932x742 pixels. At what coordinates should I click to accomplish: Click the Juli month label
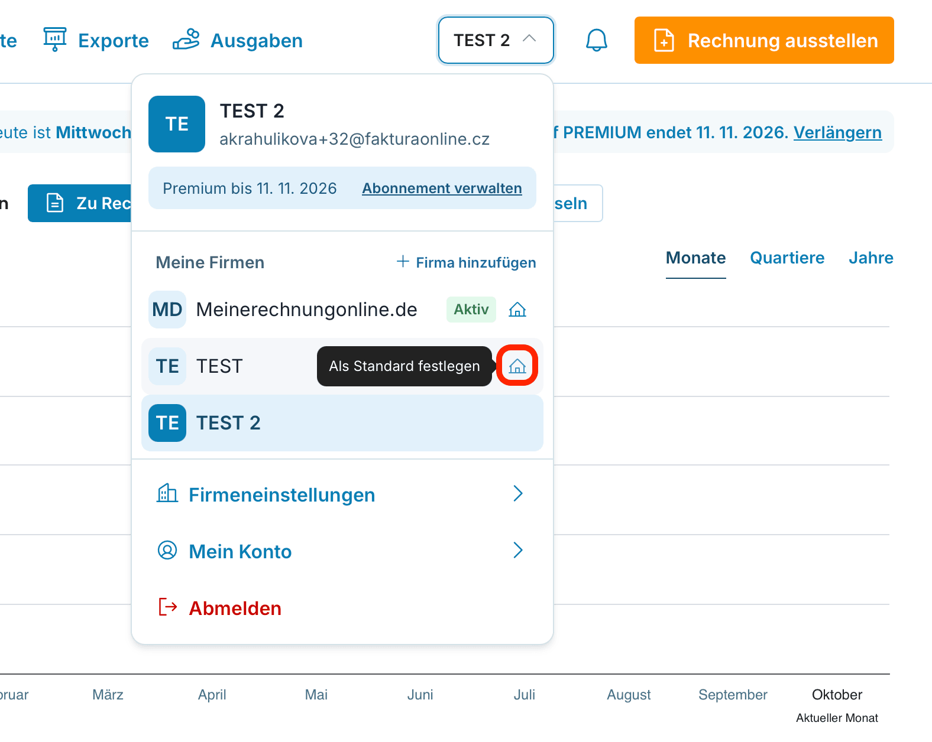point(525,695)
